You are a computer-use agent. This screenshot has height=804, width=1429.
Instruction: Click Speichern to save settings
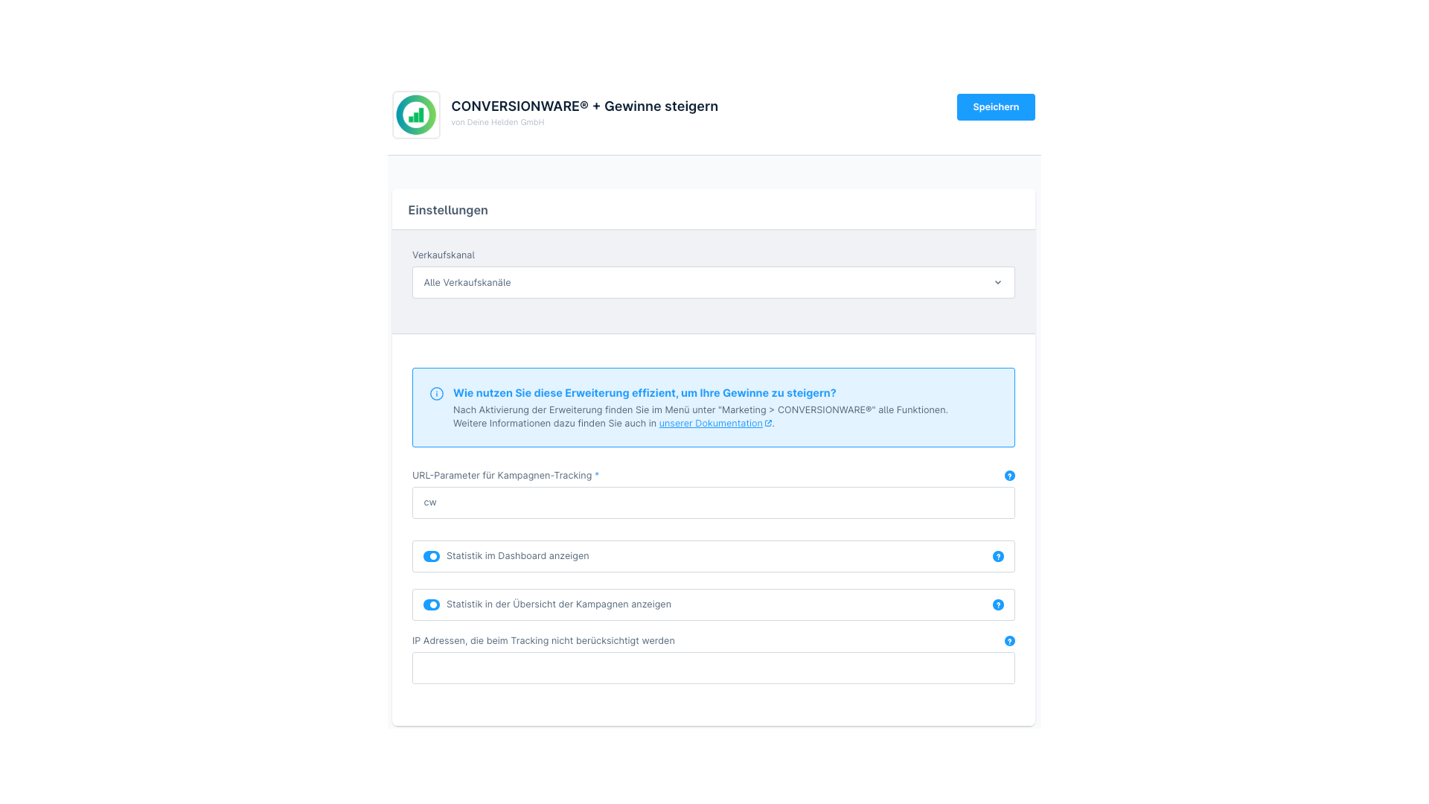[996, 106]
